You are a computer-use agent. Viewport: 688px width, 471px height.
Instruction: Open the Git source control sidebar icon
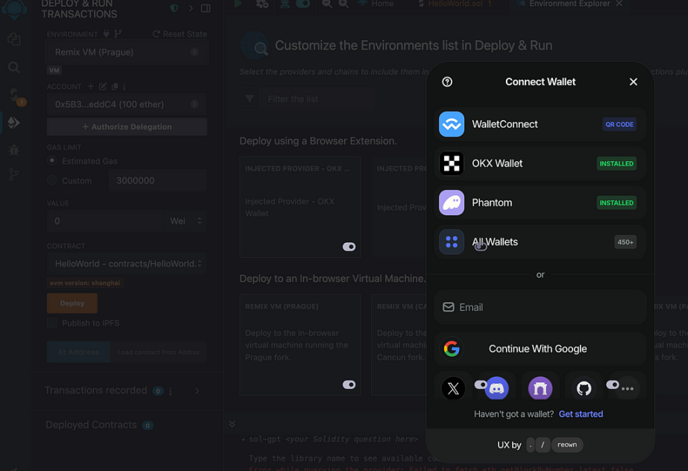point(14,175)
